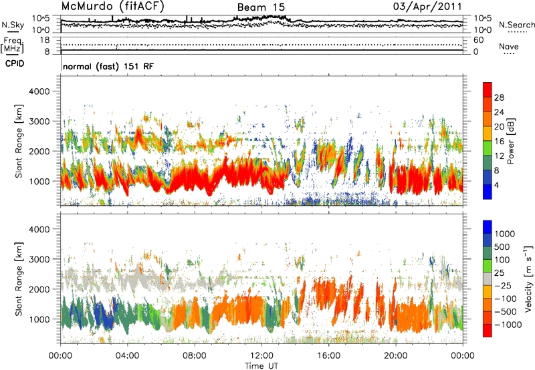The image size is (535, 370).
Task: Click "-500" on the Velocity colorbar
Action: [506, 312]
